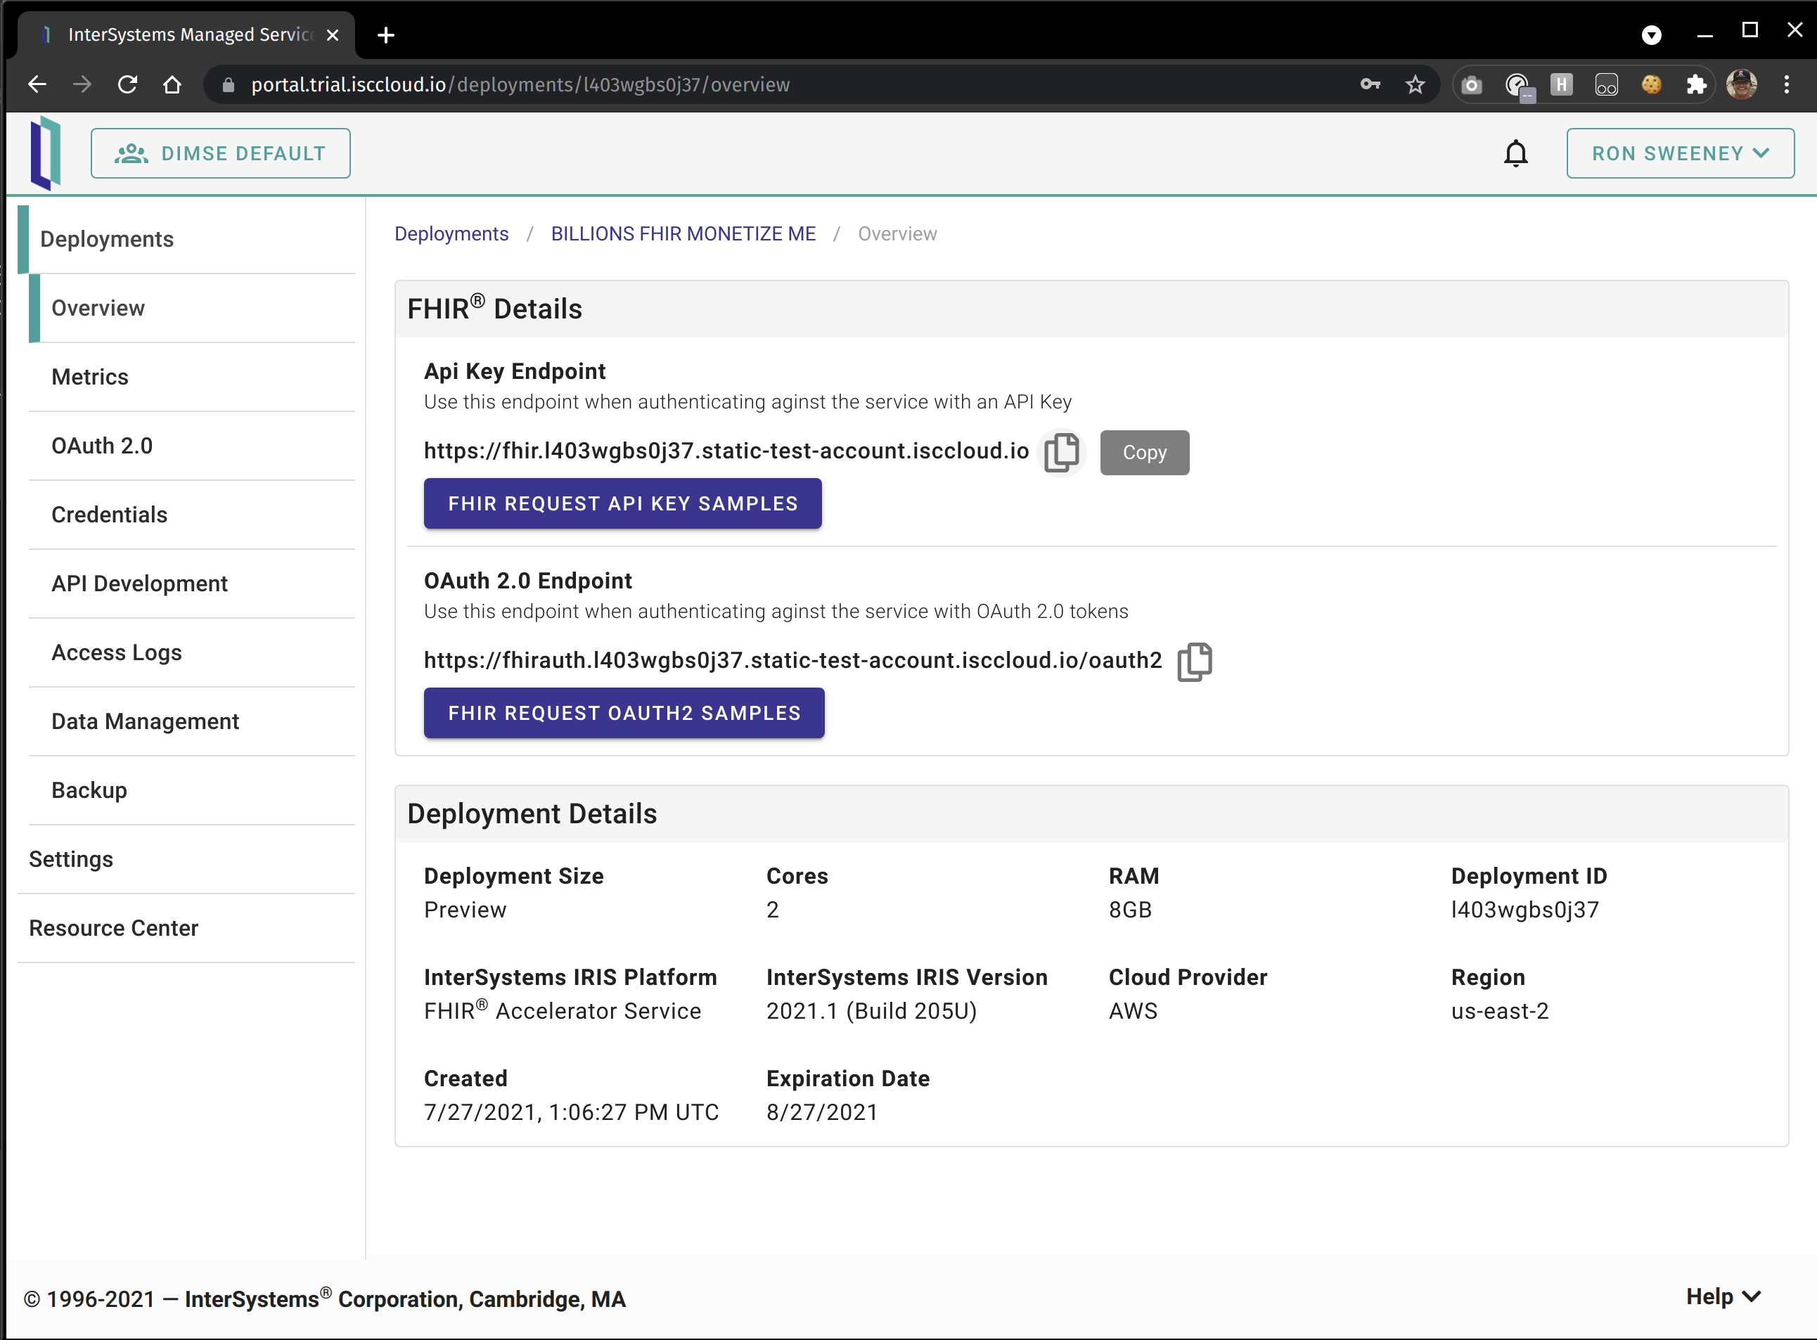Click the tab search dropdown arrow
The height and width of the screenshot is (1340, 1817).
(1652, 35)
